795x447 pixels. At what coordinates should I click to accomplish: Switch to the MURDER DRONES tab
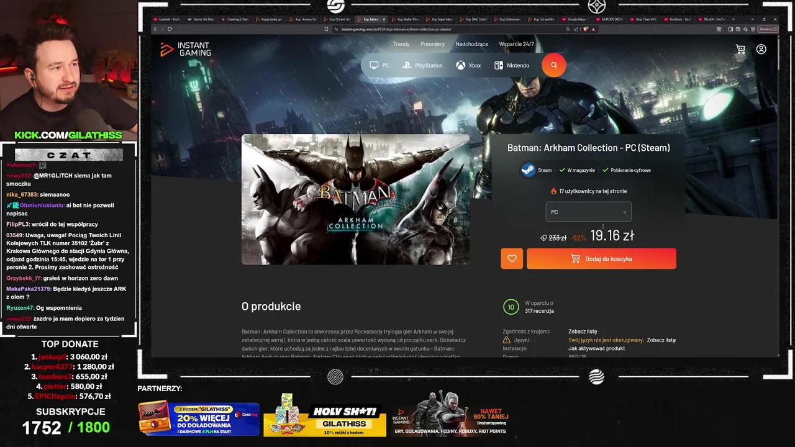click(609, 19)
